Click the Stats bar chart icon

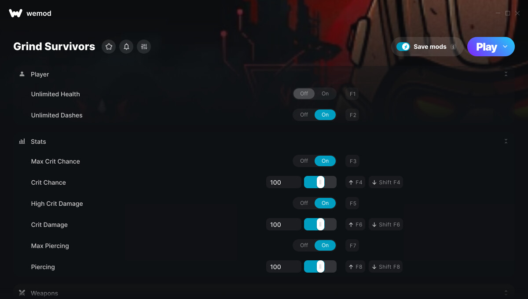click(x=22, y=142)
